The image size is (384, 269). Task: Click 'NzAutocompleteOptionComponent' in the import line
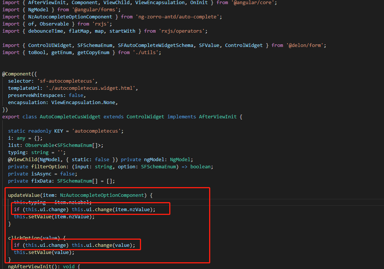(70, 17)
